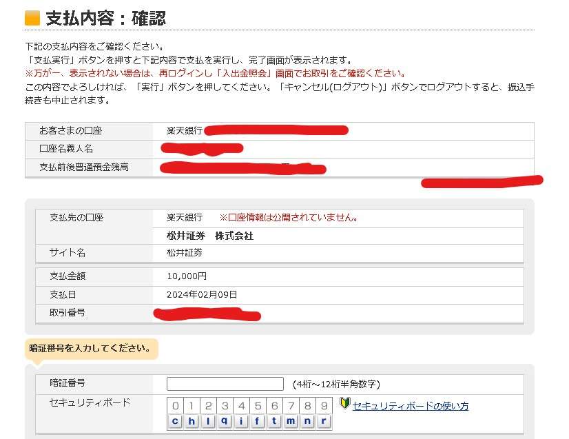The image size is (569, 439).
Task: Click the green-yellow beginner mark icon
Action: pos(344,403)
